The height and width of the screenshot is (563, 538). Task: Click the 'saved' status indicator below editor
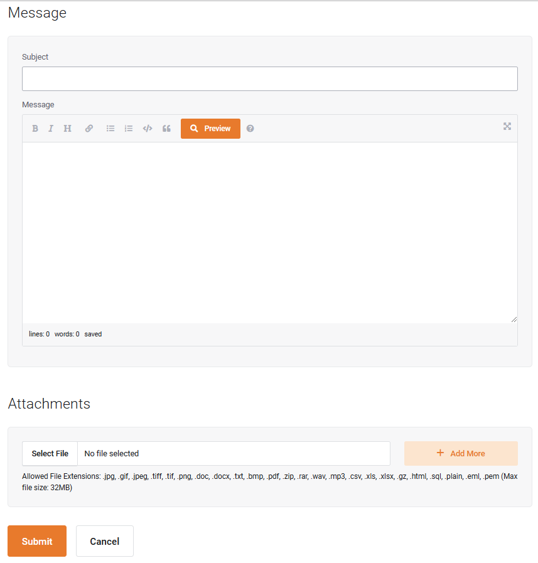tap(93, 335)
